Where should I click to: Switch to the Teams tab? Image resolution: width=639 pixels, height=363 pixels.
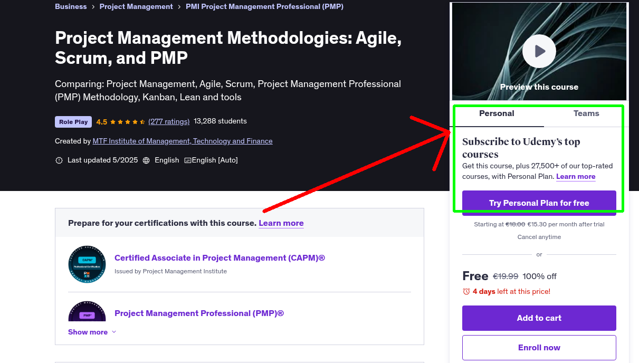(586, 113)
